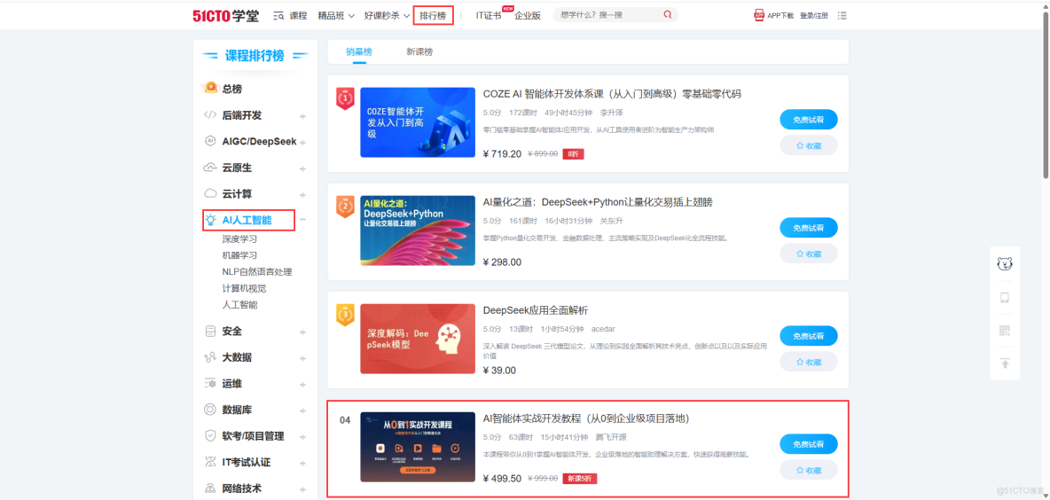Click the 运维 category icon
The height and width of the screenshot is (500, 1050).
[210, 384]
